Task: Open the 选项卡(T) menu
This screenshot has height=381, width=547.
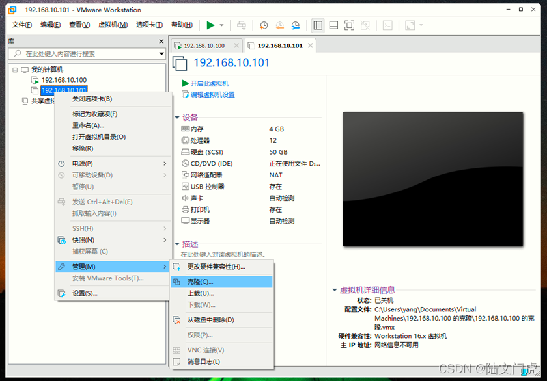Action: pyautogui.click(x=149, y=25)
